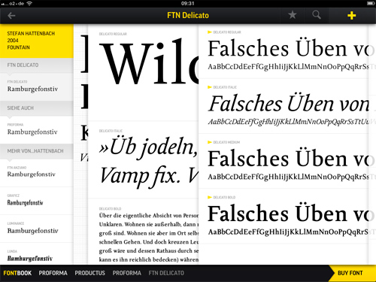The image size is (376, 282).
Task: Tap yellow flag beside Delicato Italic
Action: point(210,87)
